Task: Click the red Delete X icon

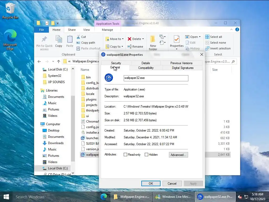Action: pos(129,39)
